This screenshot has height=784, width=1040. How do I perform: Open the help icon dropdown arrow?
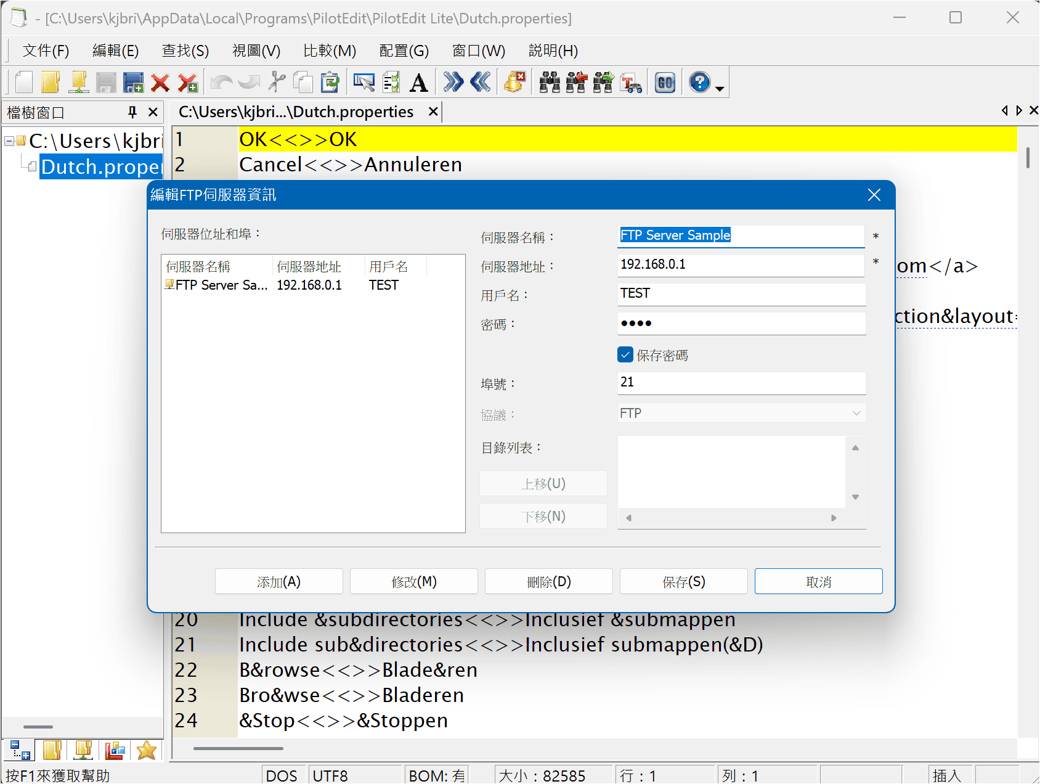720,89
